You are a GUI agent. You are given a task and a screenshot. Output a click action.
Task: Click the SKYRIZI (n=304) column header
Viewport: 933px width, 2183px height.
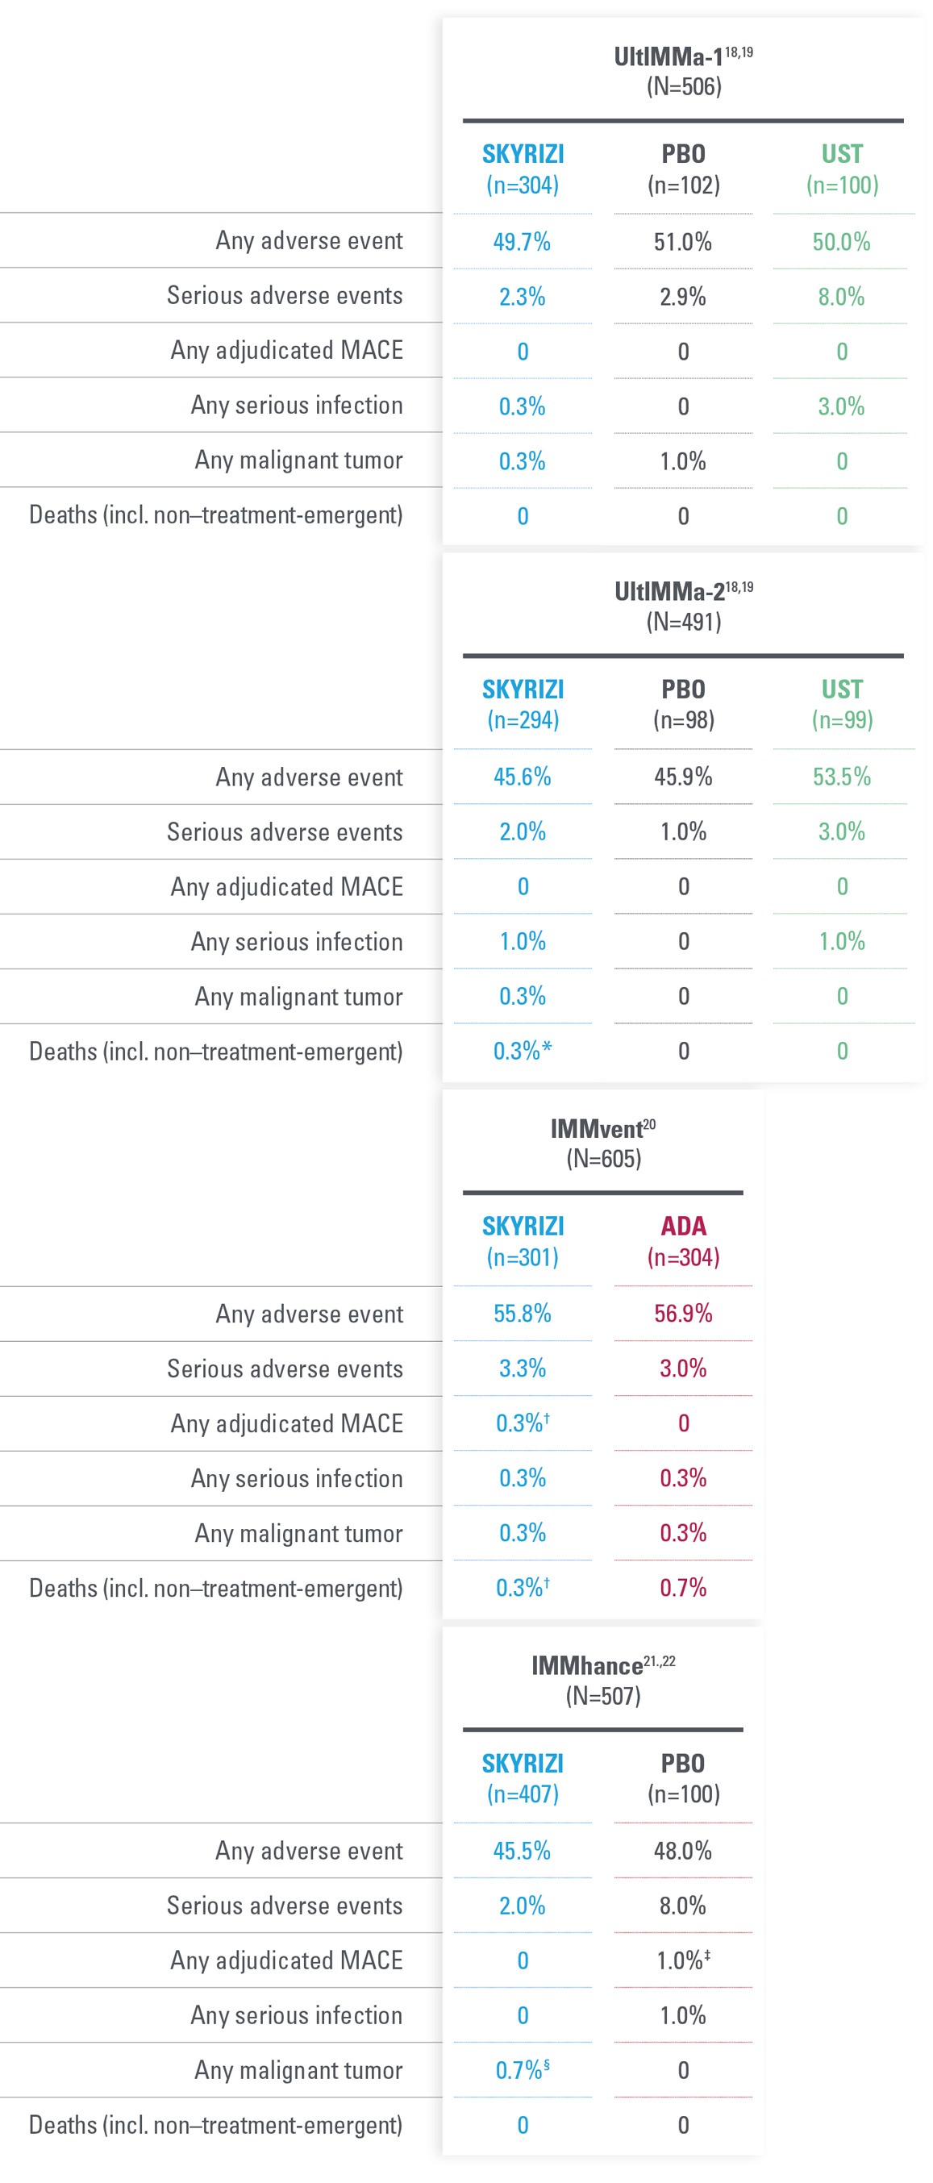coord(522,169)
